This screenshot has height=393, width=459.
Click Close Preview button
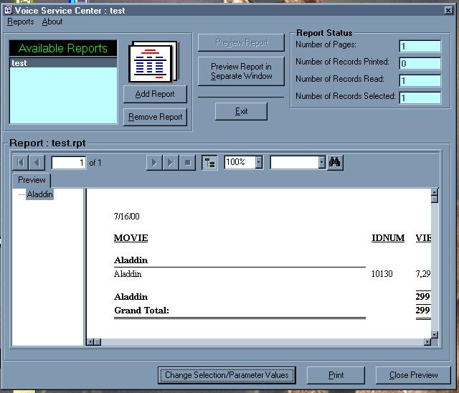413,375
